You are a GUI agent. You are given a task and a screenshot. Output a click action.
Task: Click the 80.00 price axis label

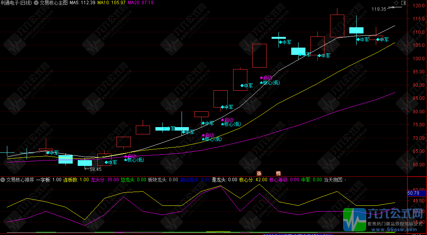point(419,111)
